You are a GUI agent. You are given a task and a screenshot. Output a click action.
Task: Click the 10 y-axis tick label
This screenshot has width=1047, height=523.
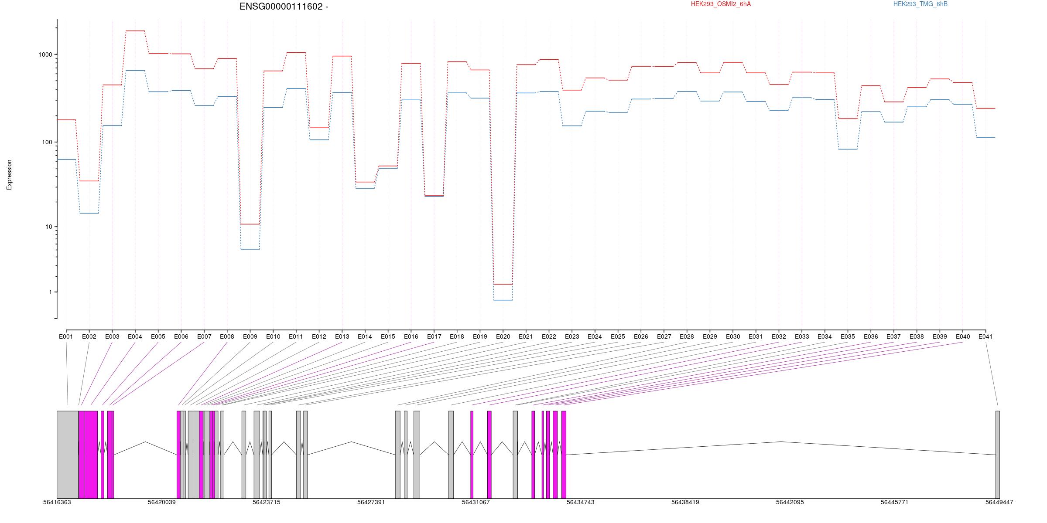tap(48, 227)
